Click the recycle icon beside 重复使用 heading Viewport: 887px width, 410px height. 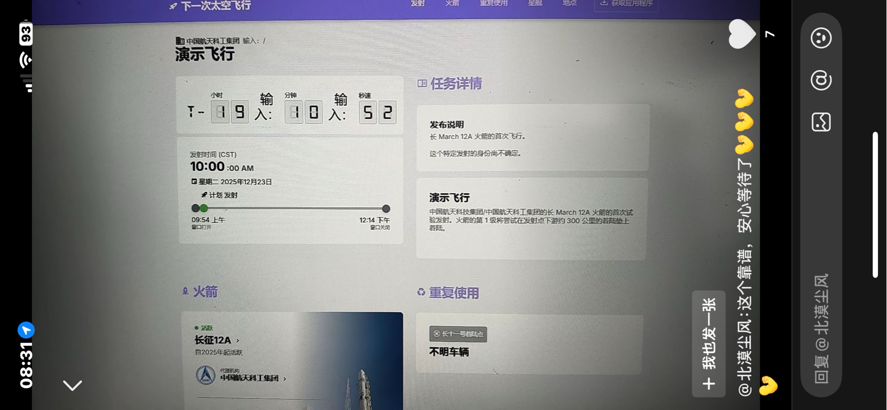421,292
